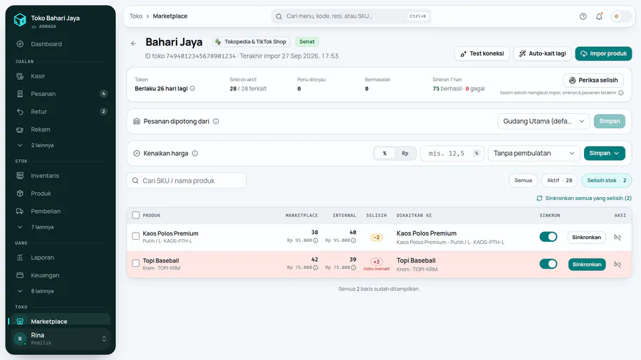Image resolution: width=641 pixels, height=360 pixels.
Task: Select the Rp price increase mode
Action: click(405, 154)
